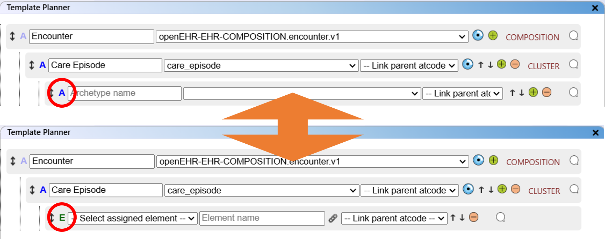Click the drag handle beside the blue A marker
This screenshot has height=239, width=605.
[x=52, y=93]
